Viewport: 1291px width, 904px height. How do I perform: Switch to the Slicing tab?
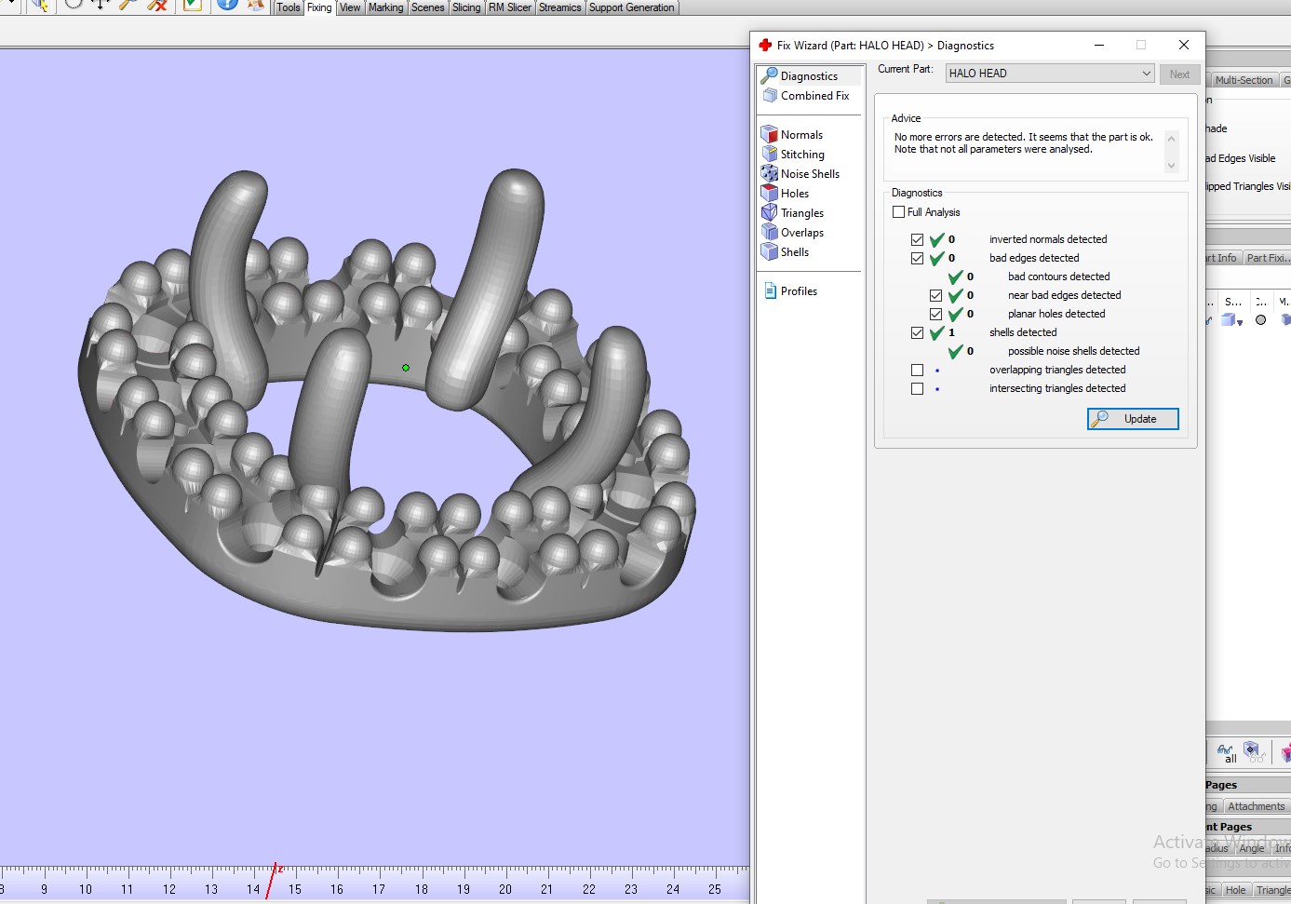pyautogui.click(x=466, y=7)
